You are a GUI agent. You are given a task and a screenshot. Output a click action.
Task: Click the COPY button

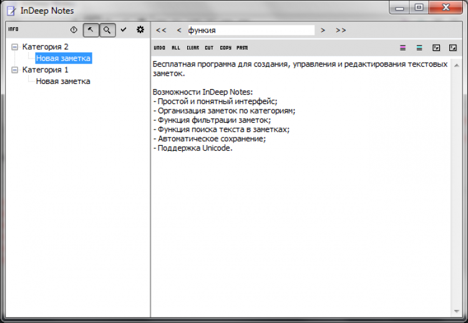(x=226, y=48)
